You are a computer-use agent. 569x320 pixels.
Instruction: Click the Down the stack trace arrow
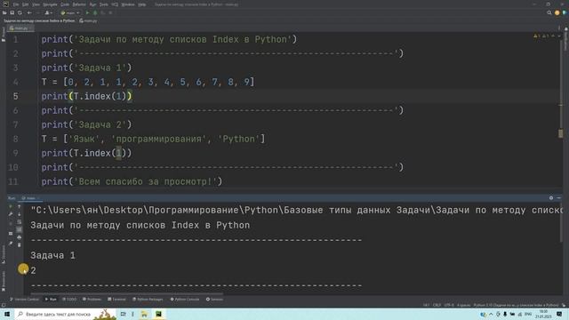[20, 214]
